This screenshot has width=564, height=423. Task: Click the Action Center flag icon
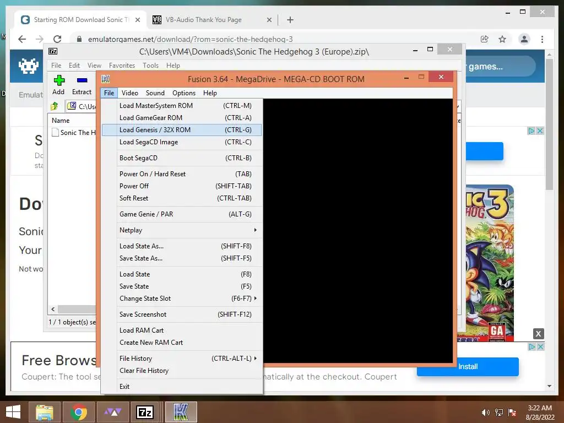click(x=512, y=413)
